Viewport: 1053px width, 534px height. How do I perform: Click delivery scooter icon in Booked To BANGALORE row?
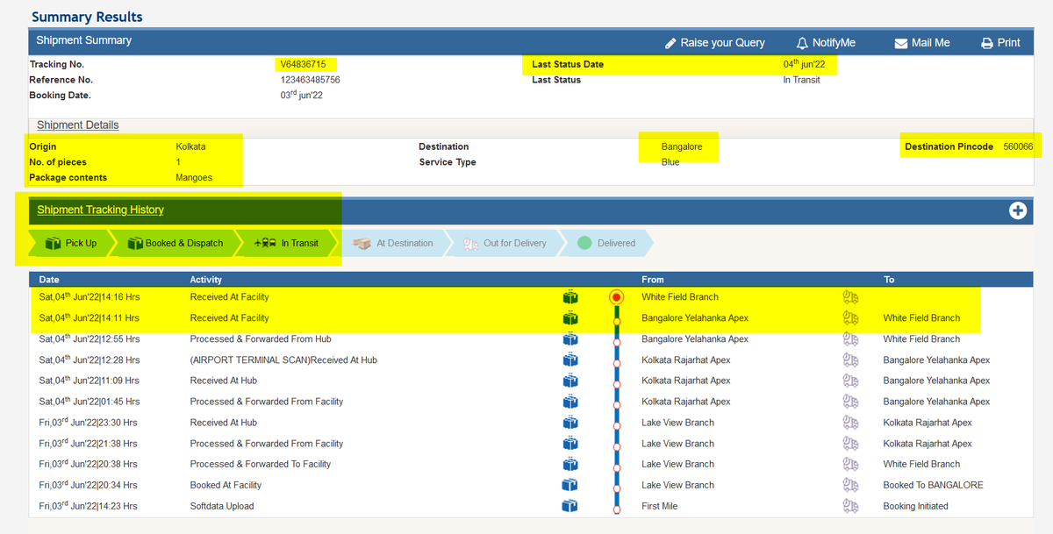pyautogui.click(x=849, y=485)
